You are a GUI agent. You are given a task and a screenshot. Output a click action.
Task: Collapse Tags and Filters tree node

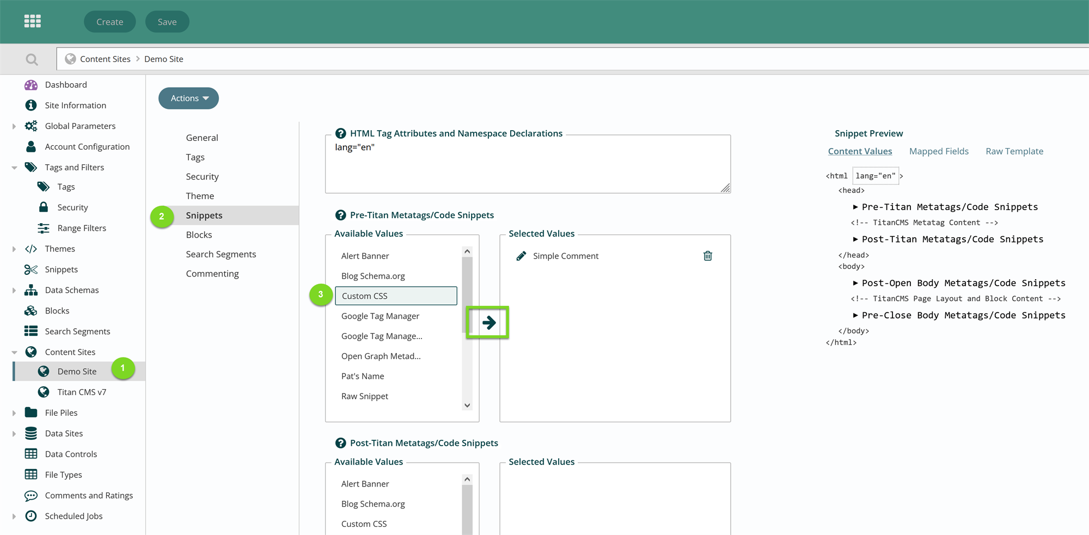(14, 168)
